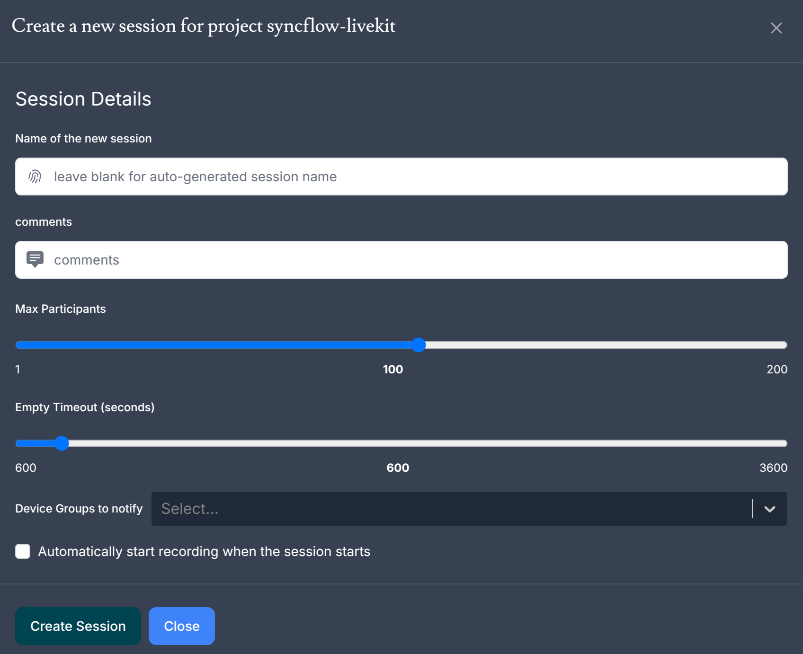Click the chevron arrow of Device Groups select
The width and height of the screenshot is (803, 654).
coord(770,509)
